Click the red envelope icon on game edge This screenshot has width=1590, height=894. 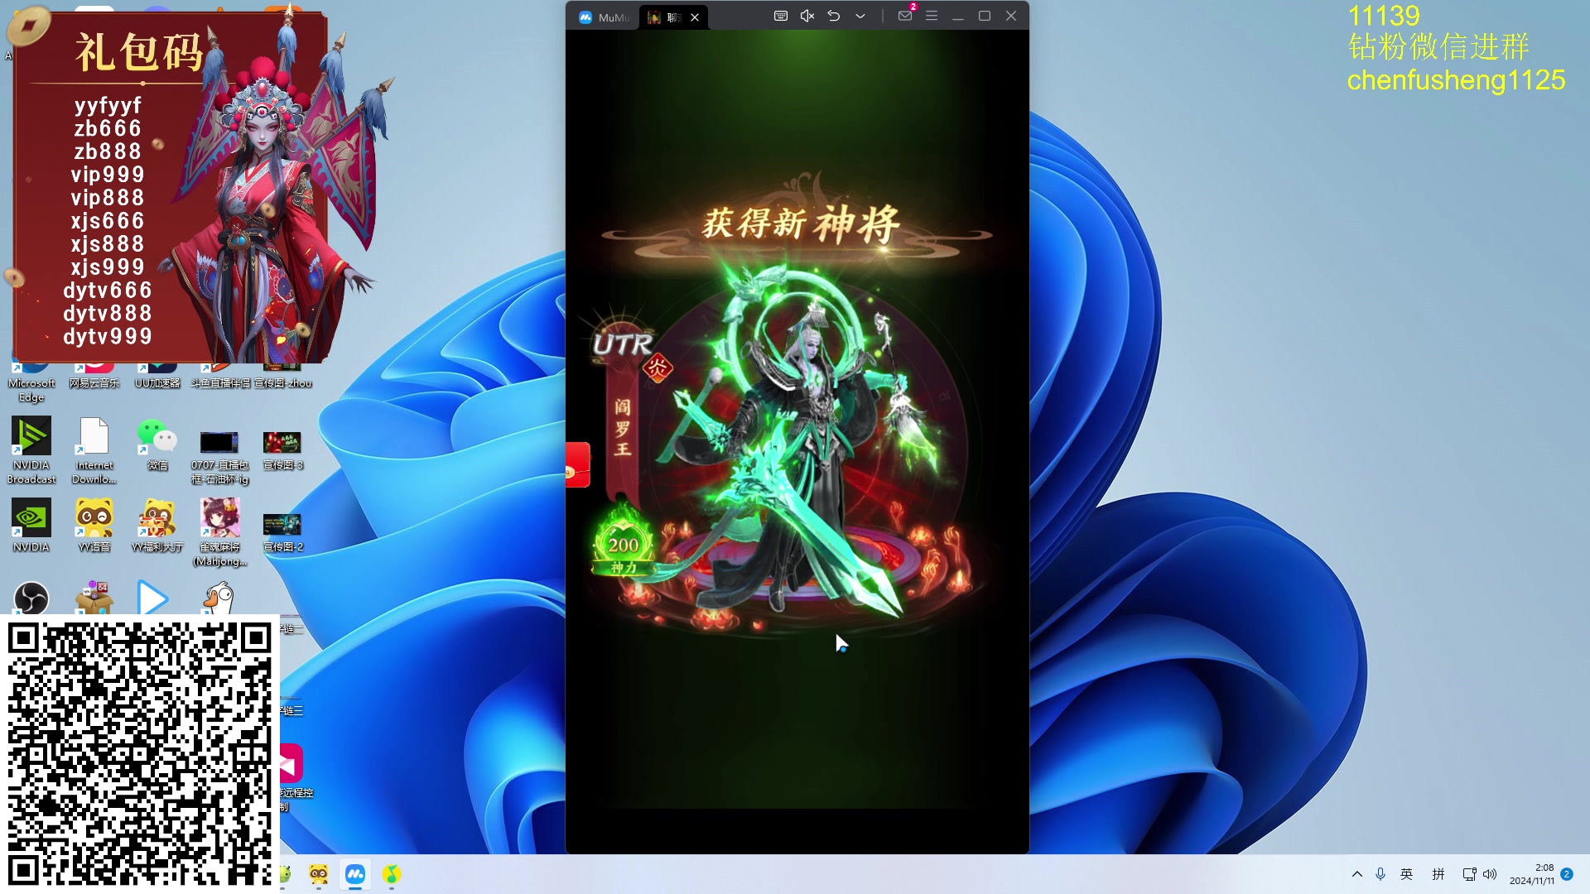coord(577,464)
